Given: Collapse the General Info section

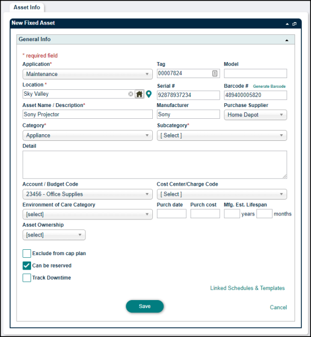Looking at the screenshot, I should coord(287,40).
